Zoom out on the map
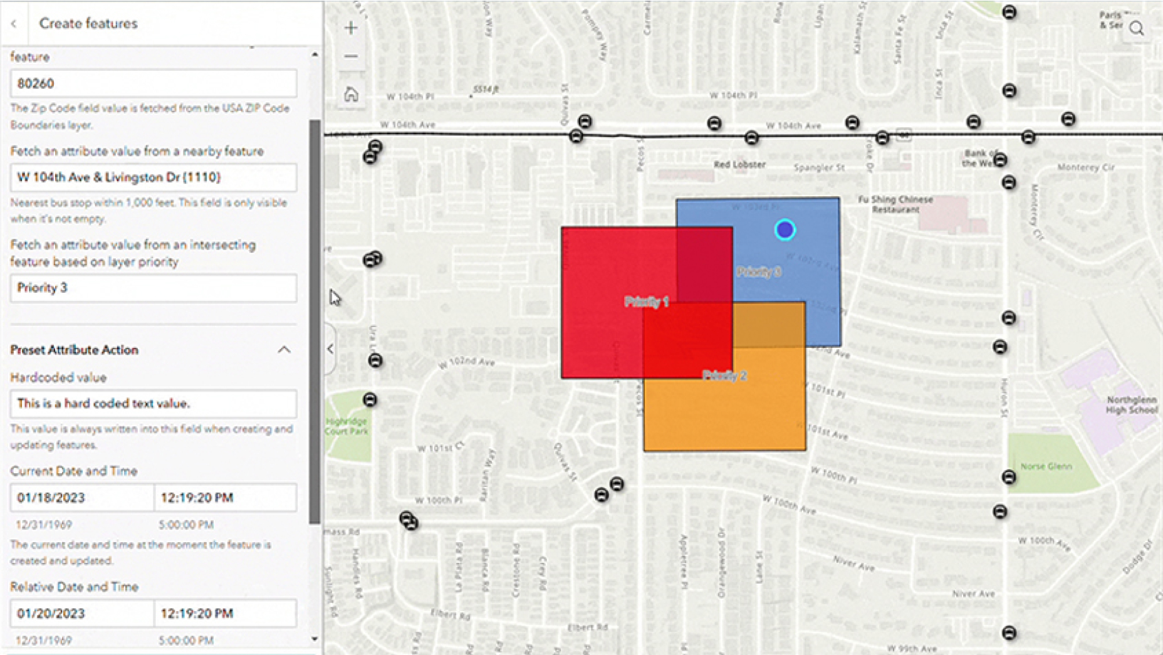Viewport: 1163px width, 655px height. click(x=351, y=56)
